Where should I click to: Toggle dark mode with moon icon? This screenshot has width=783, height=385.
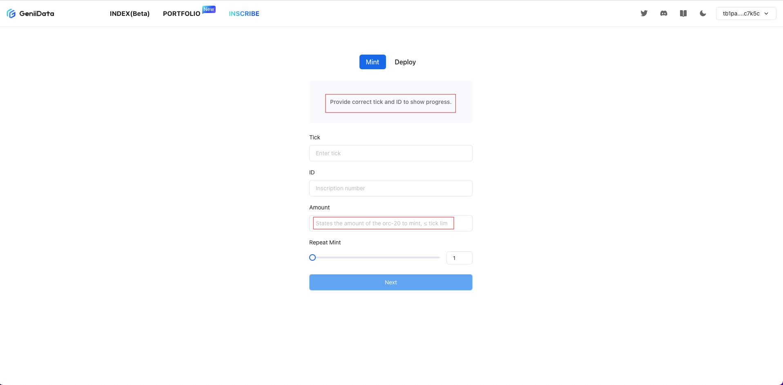pos(703,13)
